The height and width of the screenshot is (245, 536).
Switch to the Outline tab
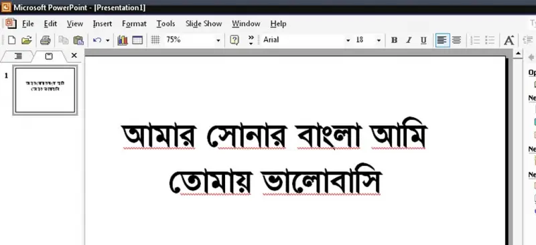pyautogui.click(x=18, y=56)
